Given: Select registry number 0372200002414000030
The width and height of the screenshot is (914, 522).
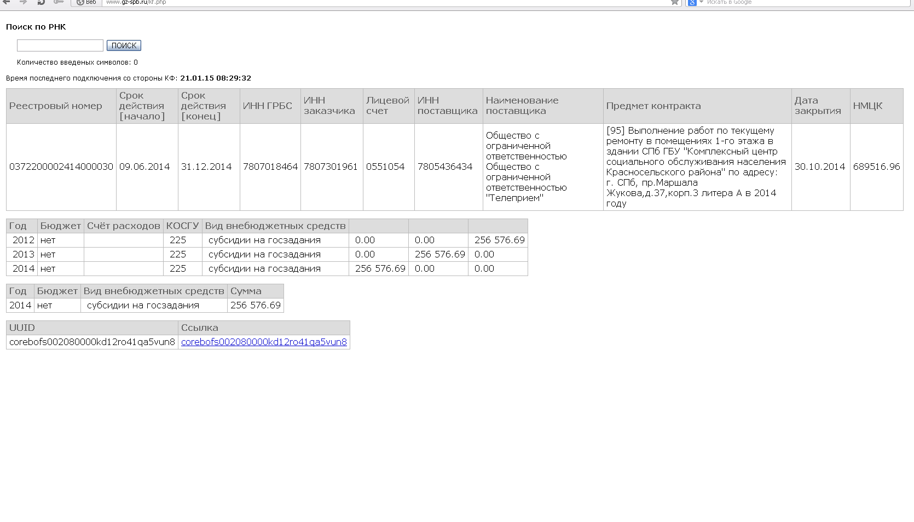Looking at the screenshot, I should point(61,167).
